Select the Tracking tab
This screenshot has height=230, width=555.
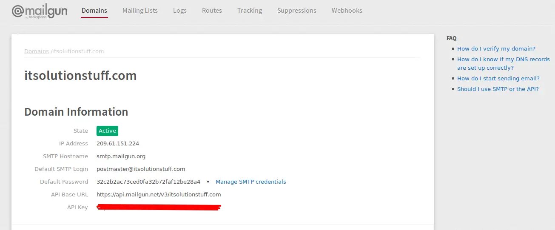tap(250, 11)
